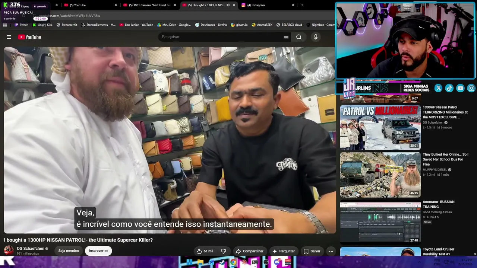Subscribe with the 'Inscrever-se' button
Image resolution: width=477 pixels, height=268 pixels.
98,251
